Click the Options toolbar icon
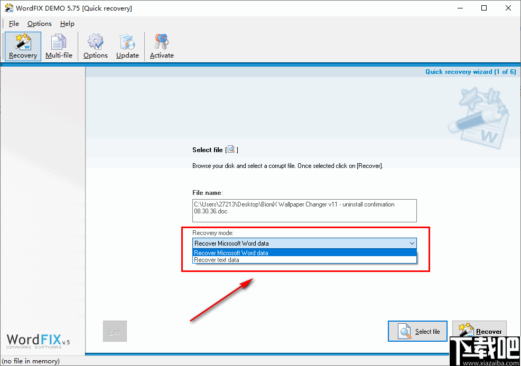 click(95, 46)
